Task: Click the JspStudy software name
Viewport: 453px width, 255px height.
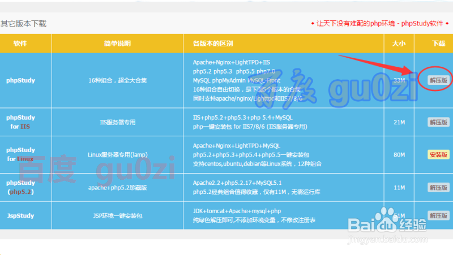Action: coord(20,215)
